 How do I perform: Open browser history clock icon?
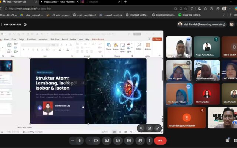pyautogui.click(x=211, y=9)
